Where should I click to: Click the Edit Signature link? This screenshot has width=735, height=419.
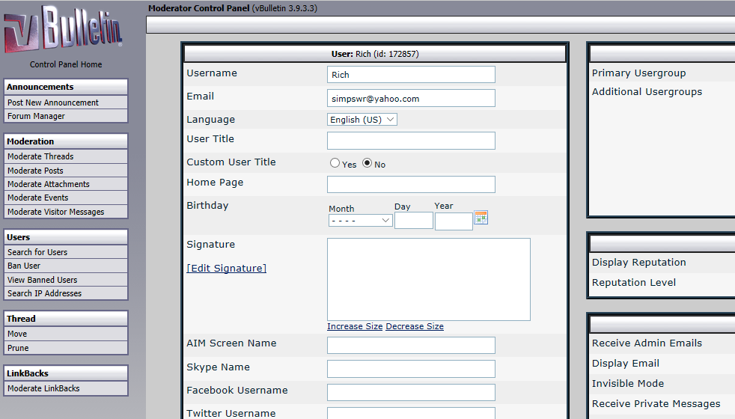[x=226, y=269]
